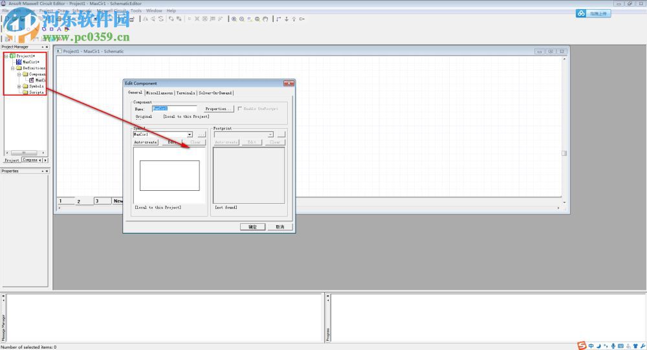Click the Footprint browse '...' button
This screenshot has height=350, width=647.
point(281,135)
